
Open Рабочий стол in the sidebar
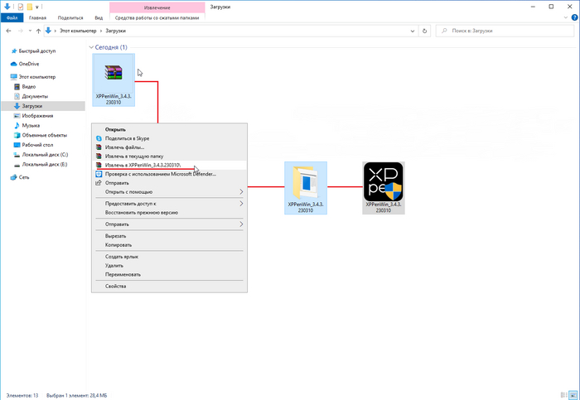(37, 145)
